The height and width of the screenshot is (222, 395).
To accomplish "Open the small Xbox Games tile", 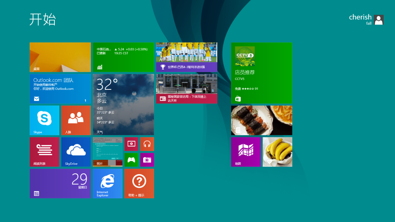I will click(x=131, y=160).
